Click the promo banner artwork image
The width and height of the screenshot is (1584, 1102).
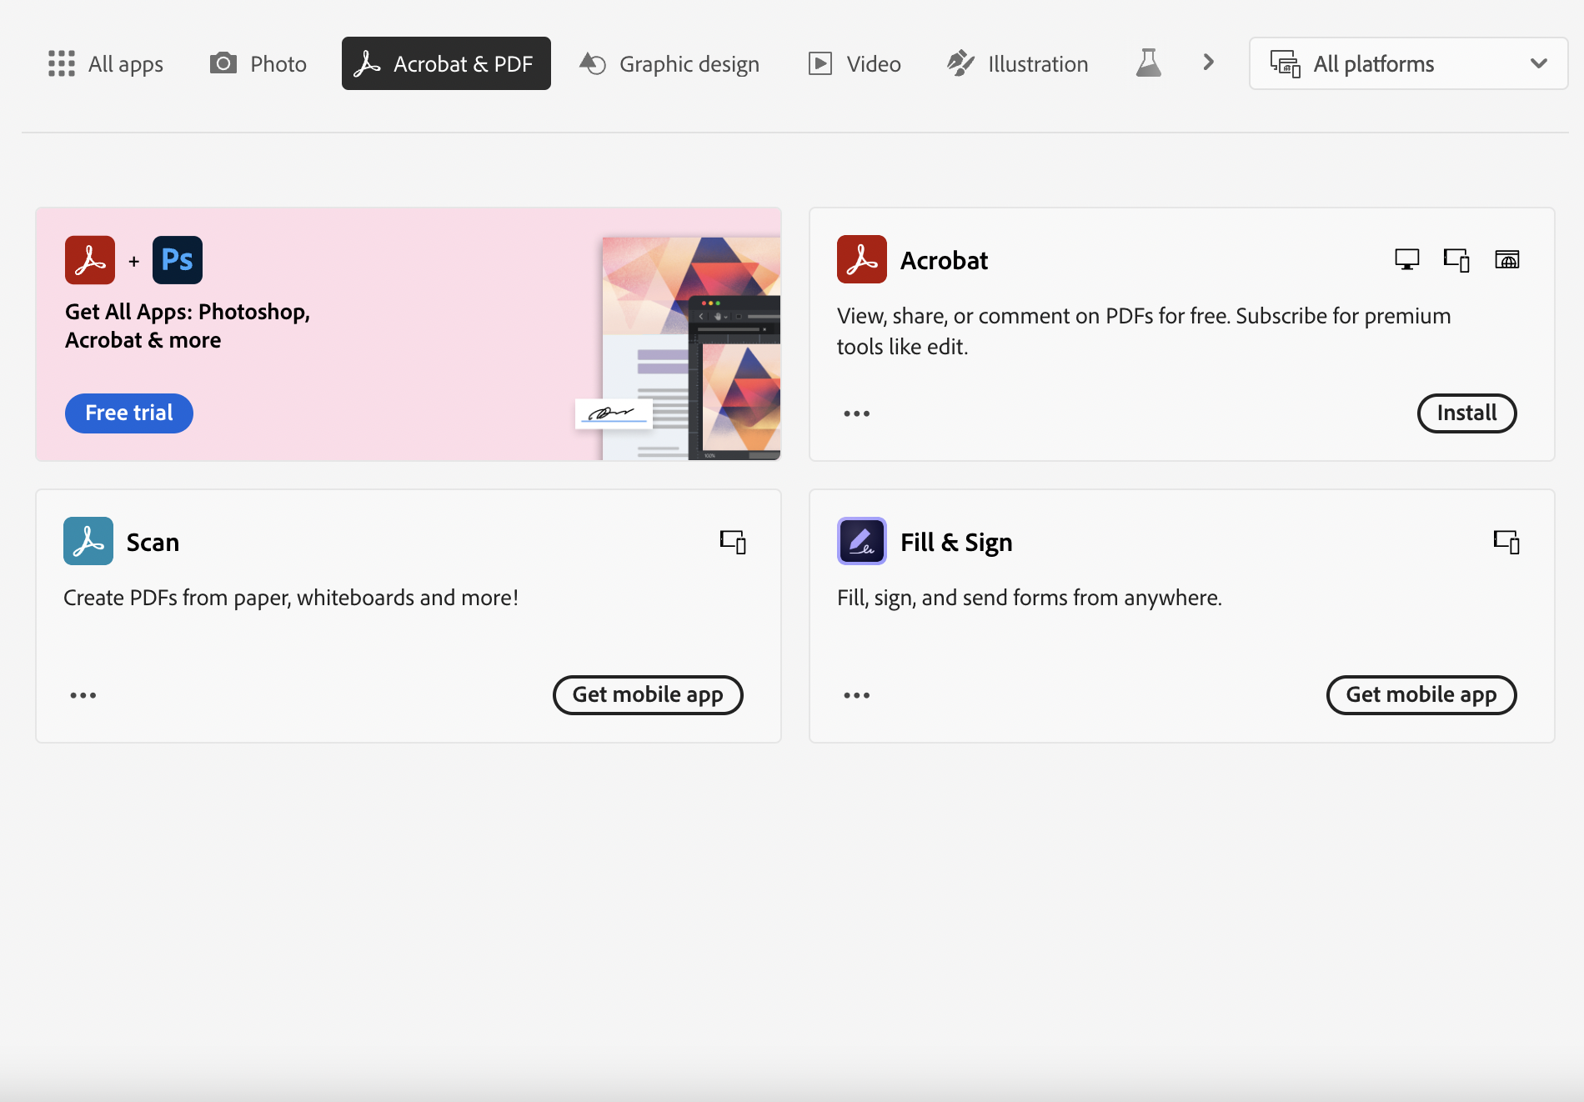pyautogui.click(x=678, y=348)
